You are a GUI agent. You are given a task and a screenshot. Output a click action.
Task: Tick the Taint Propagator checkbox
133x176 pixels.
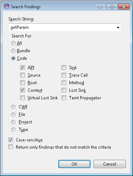[64, 98]
